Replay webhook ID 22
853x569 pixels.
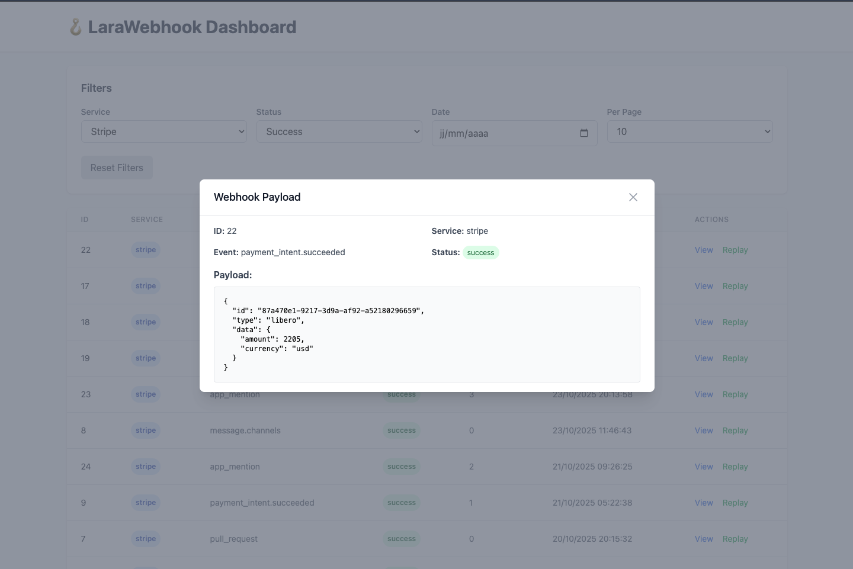735,250
